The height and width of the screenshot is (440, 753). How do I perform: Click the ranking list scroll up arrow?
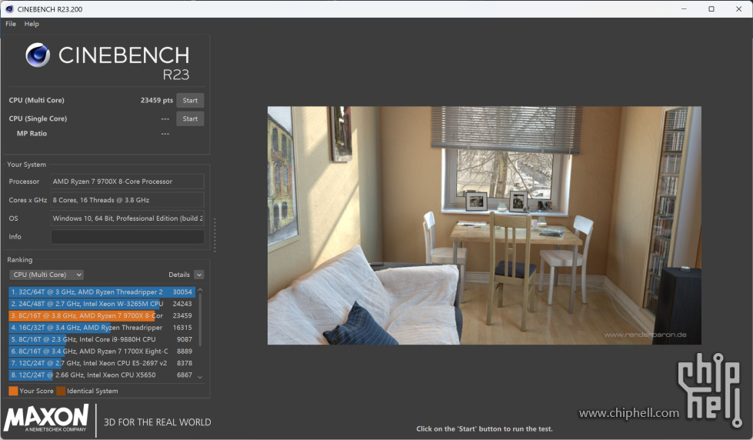point(200,290)
